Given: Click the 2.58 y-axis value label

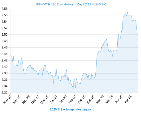Looking at the screenshot, I should [x=5, y=9].
